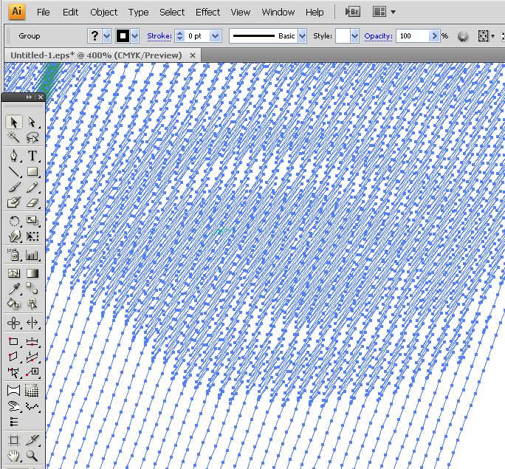Open the fill color dropdown arrow
Screen dimensions: 505x469
(107, 36)
